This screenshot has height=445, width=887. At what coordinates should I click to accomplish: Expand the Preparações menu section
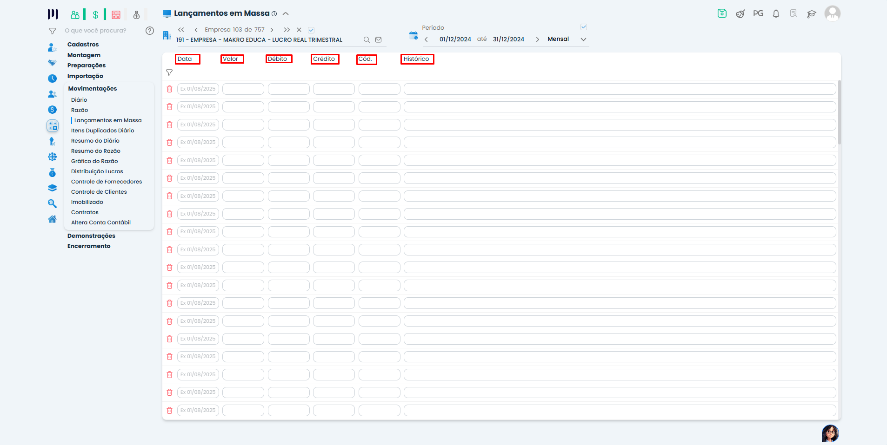pos(87,65)
